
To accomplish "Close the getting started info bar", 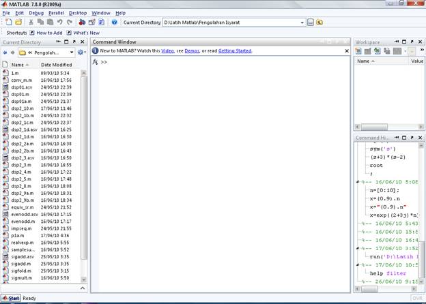I will pos(347,50).
